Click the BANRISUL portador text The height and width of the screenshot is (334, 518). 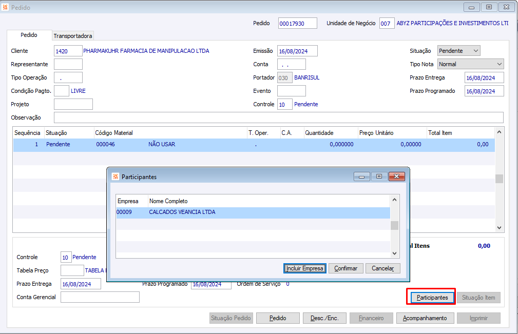coord(307,77)
